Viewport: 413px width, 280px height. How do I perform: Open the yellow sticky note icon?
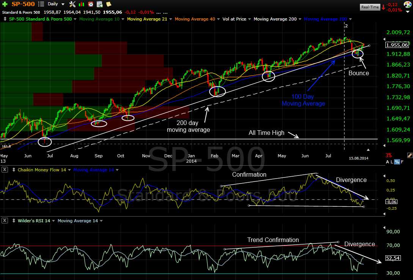[x=108, y=4]
